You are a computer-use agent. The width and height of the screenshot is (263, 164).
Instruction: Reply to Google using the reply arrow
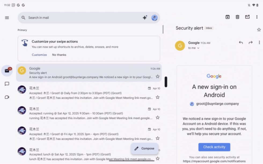(x=241, y=42)
